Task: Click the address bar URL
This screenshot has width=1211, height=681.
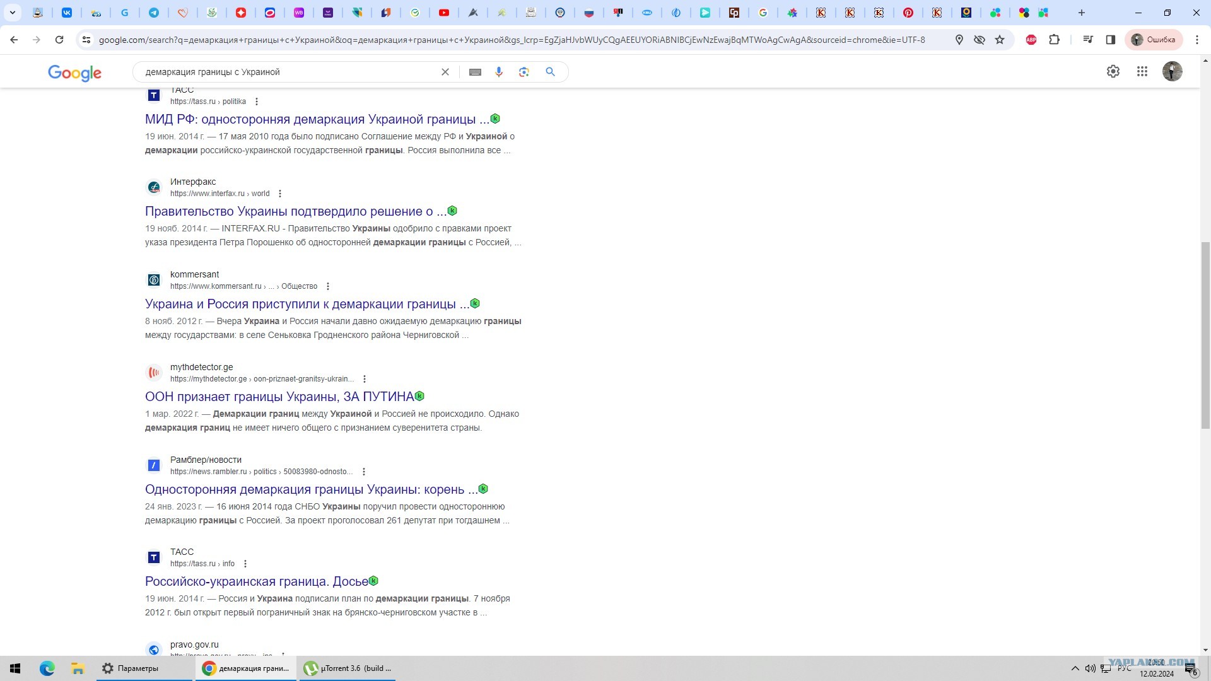Action: coord(512,40)
